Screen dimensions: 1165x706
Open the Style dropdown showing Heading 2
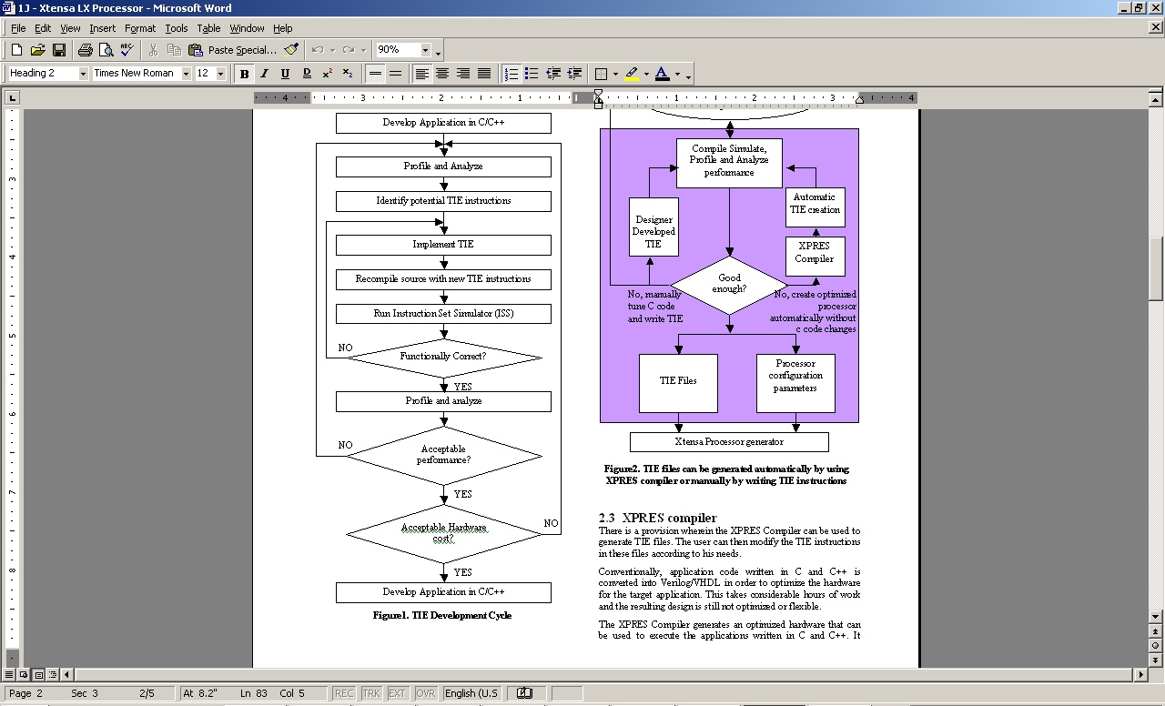tap(83, 74)
